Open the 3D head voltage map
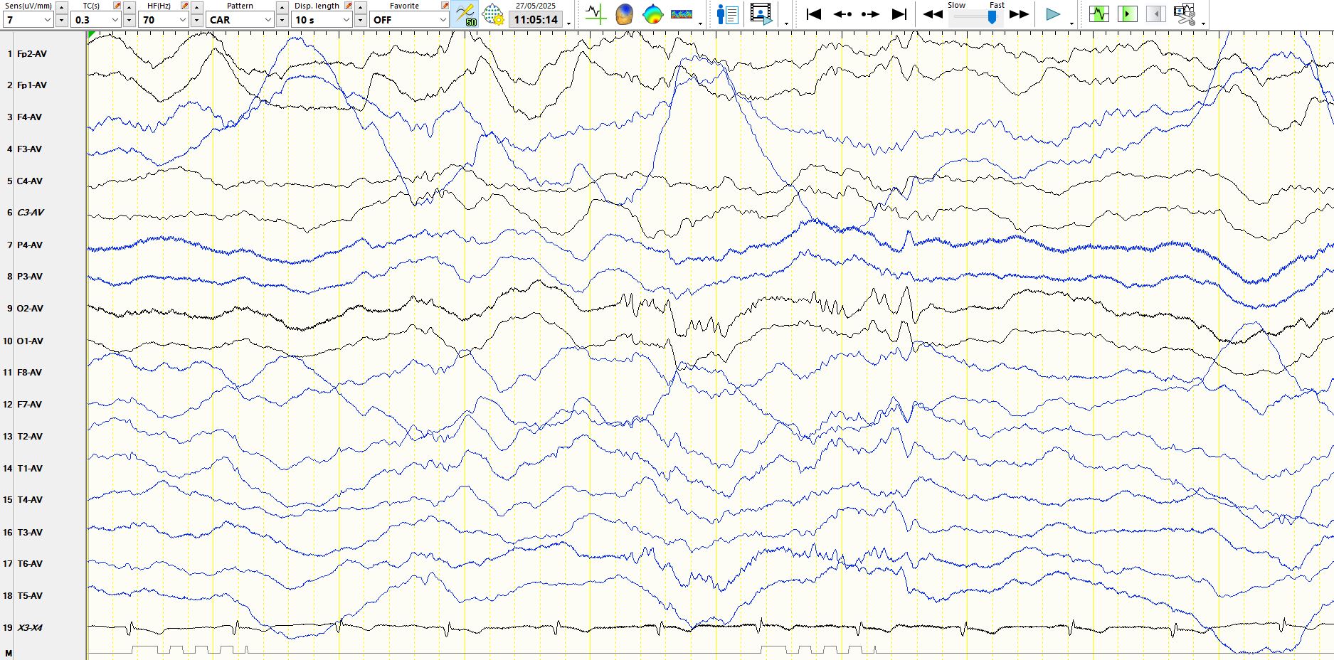The width and height of the screenshot is (1334, 660). [x=624, y=14]
